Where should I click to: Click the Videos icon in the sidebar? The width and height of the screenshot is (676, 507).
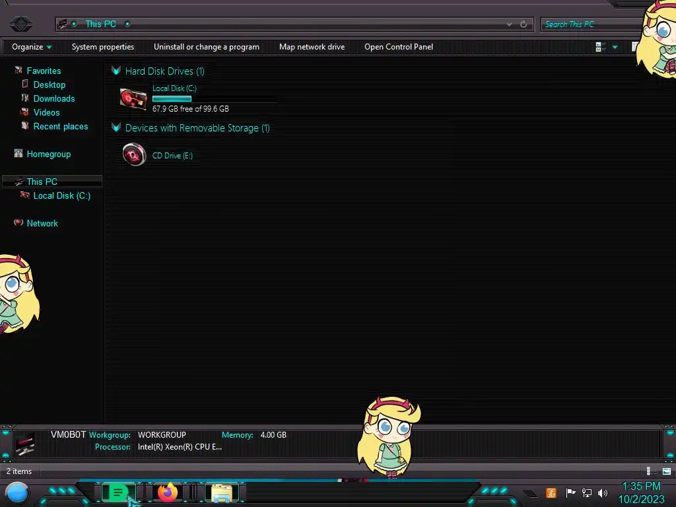(x=24, y=112)
